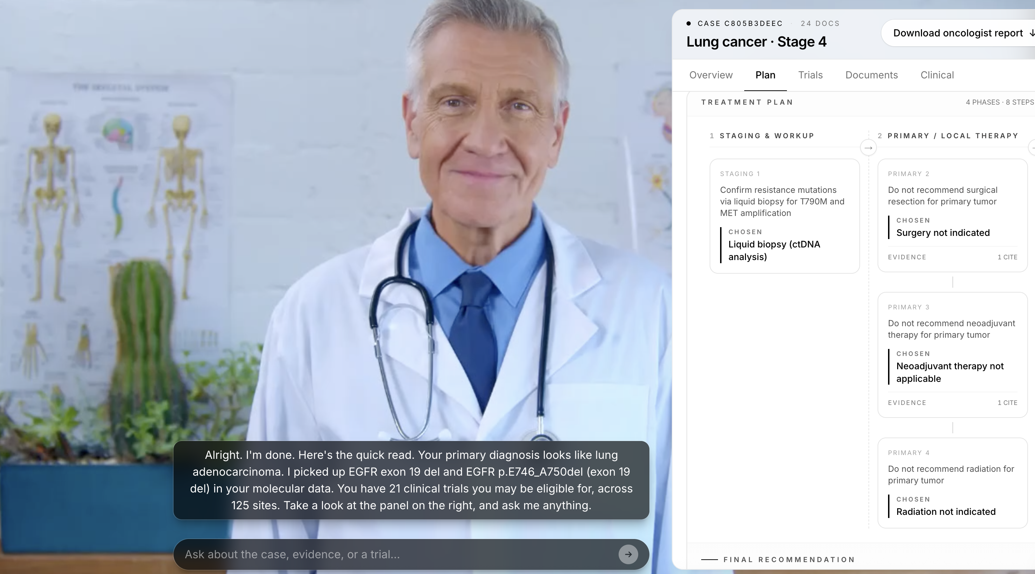Click Final Recommendation section heading
This screenshot has width=1035, height=574.
[789, 560]
